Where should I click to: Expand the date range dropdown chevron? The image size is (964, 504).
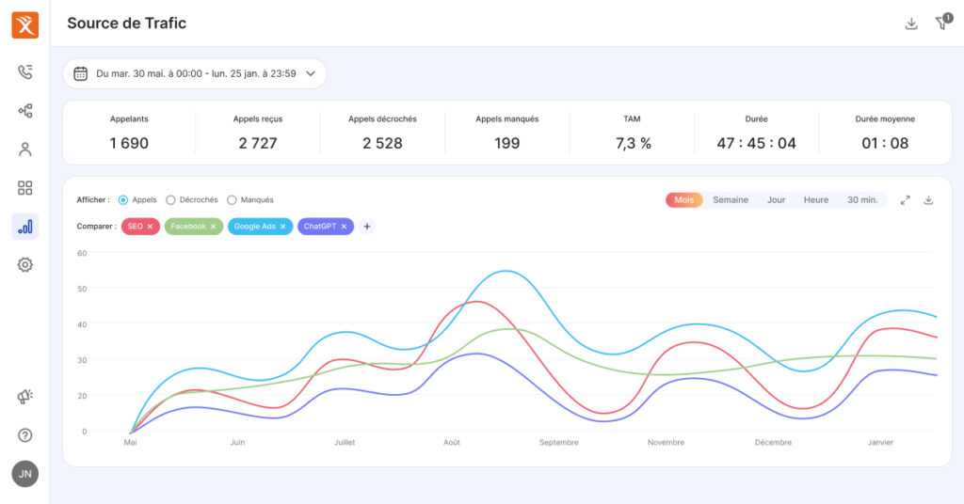[311, 73]
